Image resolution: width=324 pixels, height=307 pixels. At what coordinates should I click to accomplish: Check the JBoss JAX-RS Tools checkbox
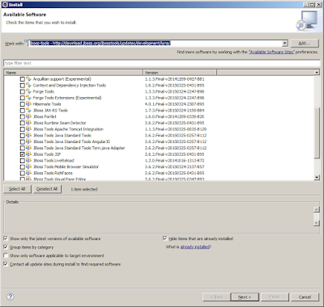[23, 111]
